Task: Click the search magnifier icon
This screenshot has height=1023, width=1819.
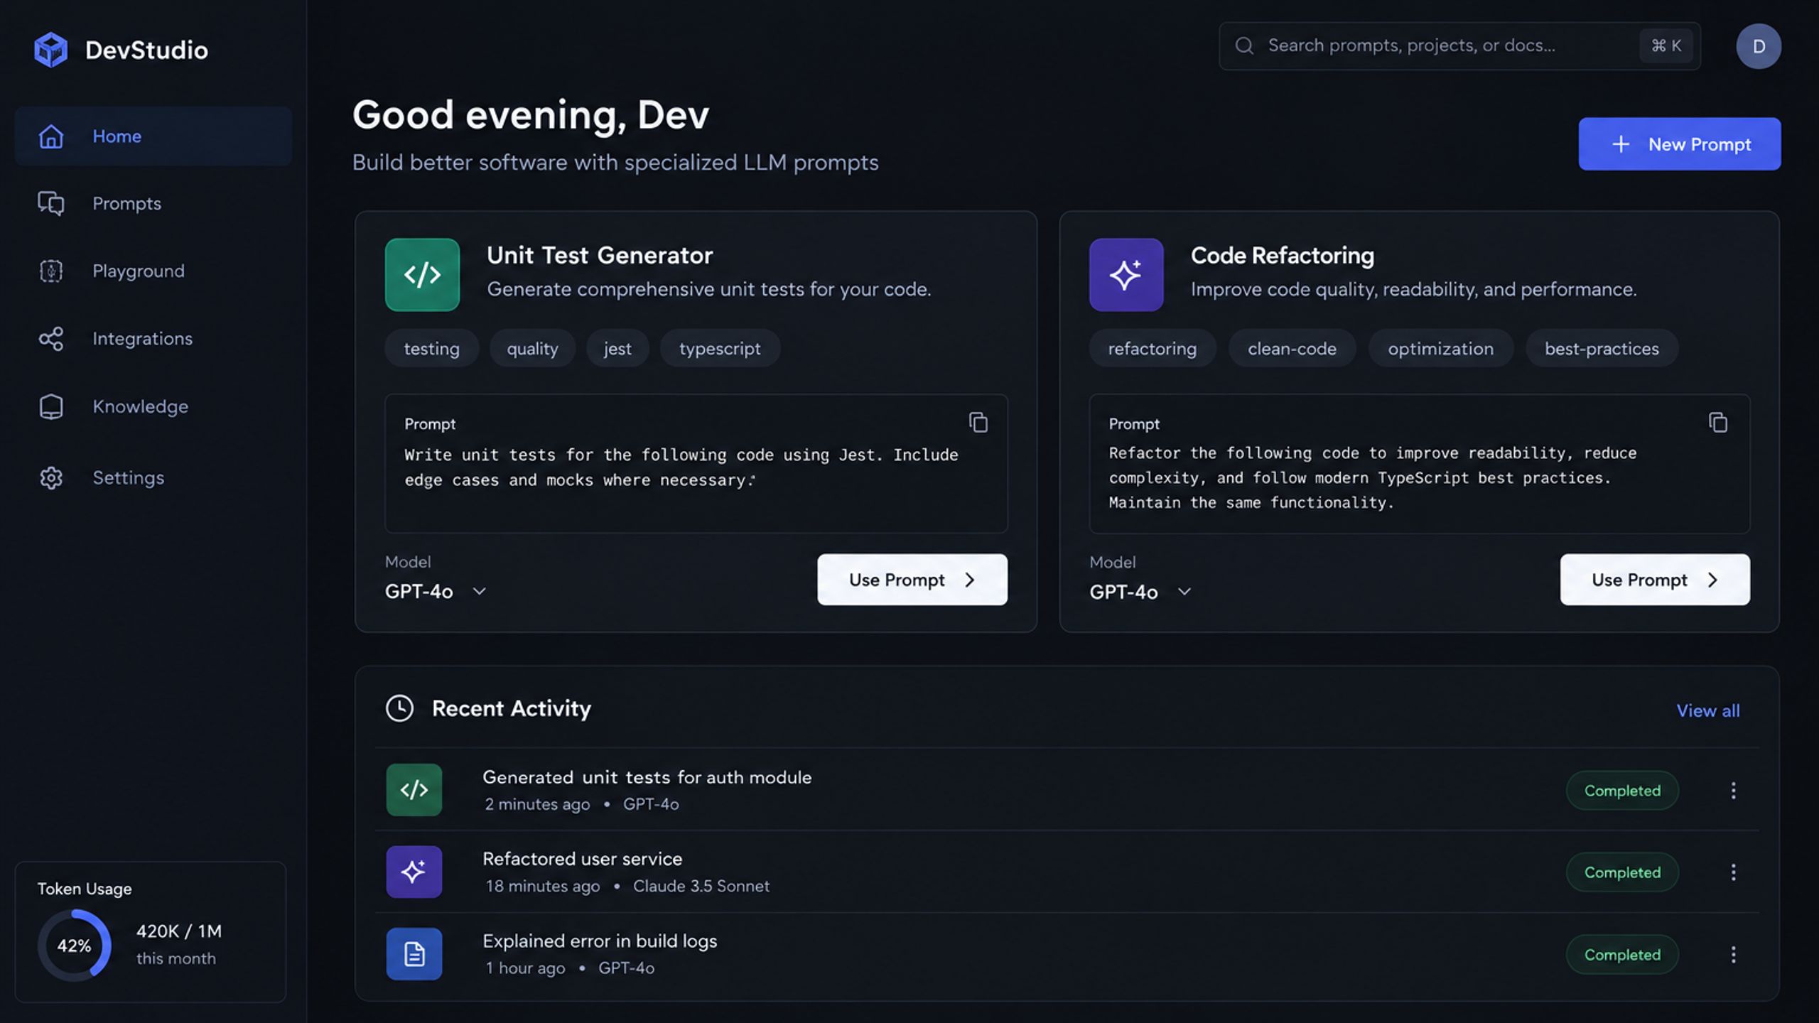Action: 1244,46
